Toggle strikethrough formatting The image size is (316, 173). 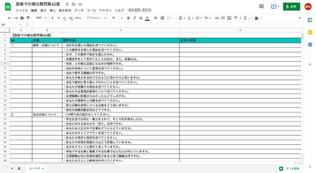141,18
